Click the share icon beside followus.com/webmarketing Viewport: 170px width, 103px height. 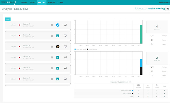click(x=168, y=9)
